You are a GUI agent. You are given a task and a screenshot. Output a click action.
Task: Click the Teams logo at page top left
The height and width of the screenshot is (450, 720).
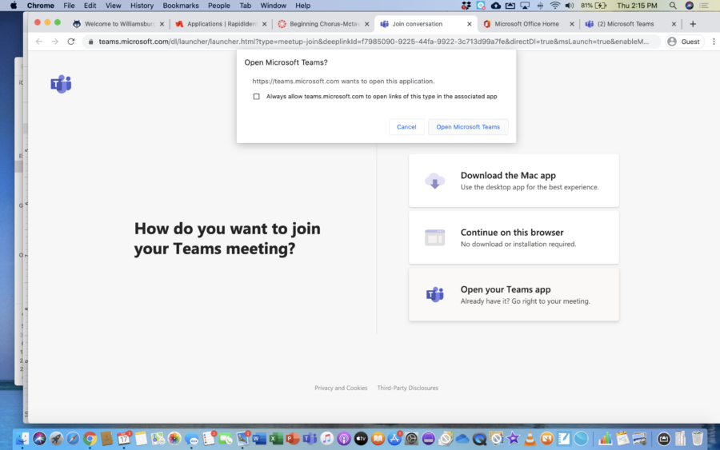(61, 85)
